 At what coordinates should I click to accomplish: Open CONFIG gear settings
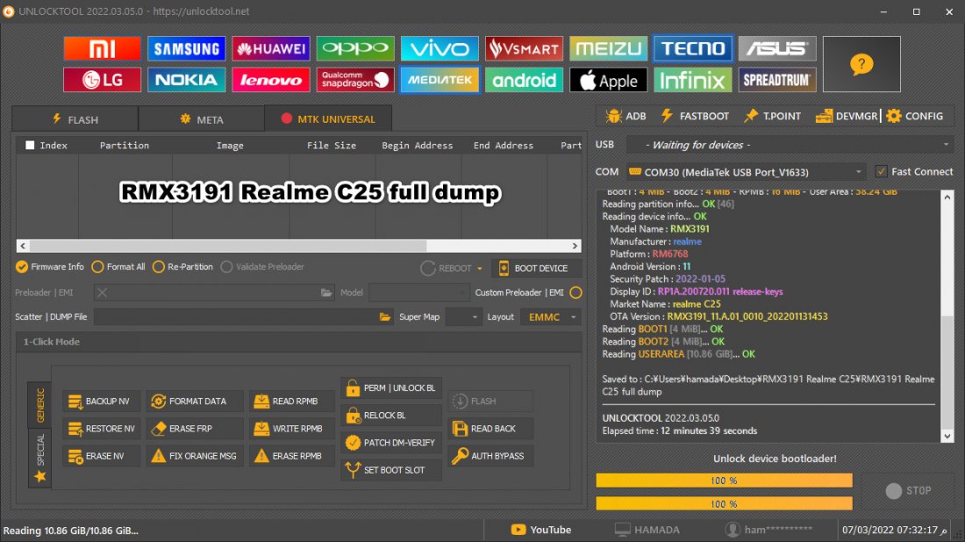point(914,117)
